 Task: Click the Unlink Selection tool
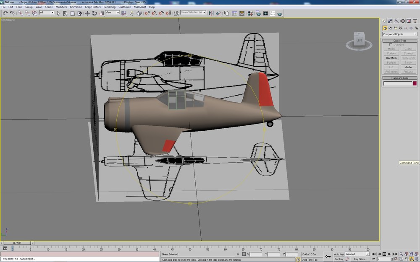27,13
